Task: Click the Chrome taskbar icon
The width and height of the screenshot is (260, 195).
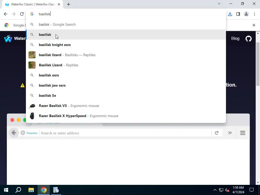Action: [x=44, y=190]
